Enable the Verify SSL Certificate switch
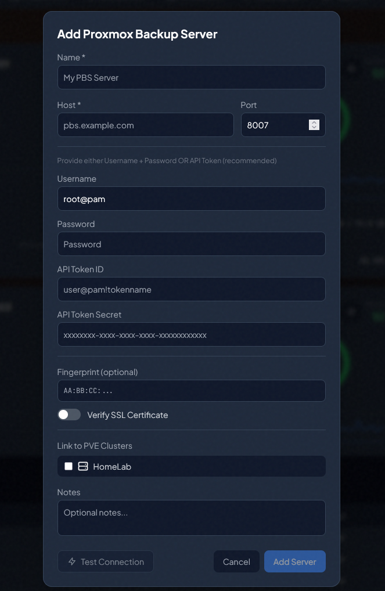 [x=69, y=415]
